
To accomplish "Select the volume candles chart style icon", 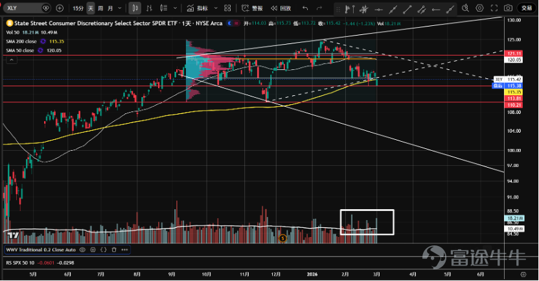I will (164, 8).
